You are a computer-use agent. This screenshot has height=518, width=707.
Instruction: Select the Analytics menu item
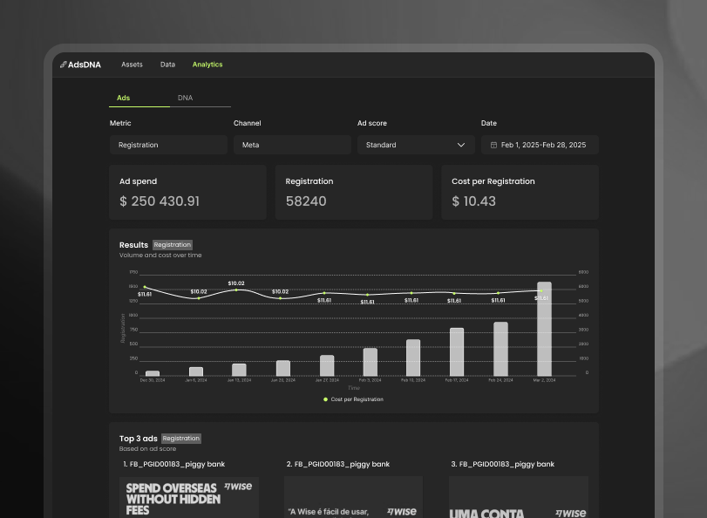click(207, 65)
